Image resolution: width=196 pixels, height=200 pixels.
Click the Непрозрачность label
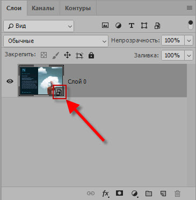click(x=135, y=40)
